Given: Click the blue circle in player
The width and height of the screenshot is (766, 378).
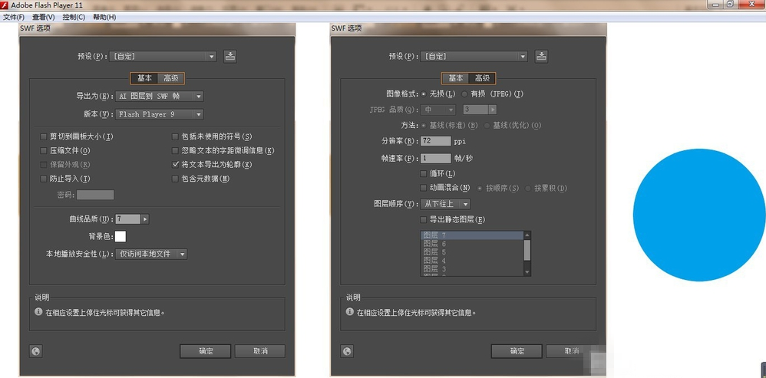Looking at the screenshot, I should tap(699, 215).
